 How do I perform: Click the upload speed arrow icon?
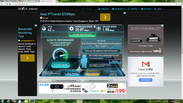pos(99,28)
